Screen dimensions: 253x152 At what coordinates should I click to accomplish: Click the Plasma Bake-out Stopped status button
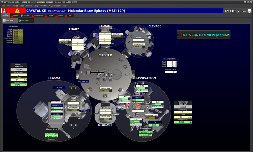[19, 70]
